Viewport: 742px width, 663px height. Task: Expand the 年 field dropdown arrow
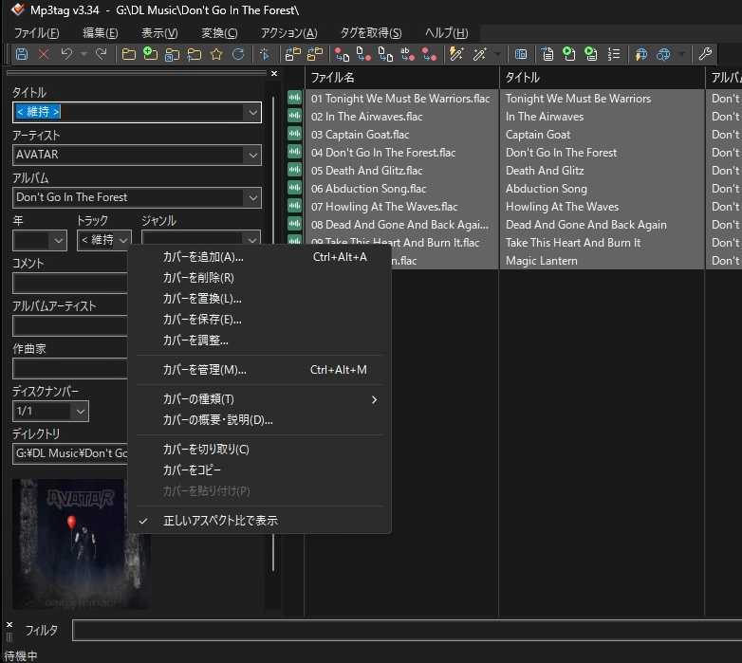[58, 240]
